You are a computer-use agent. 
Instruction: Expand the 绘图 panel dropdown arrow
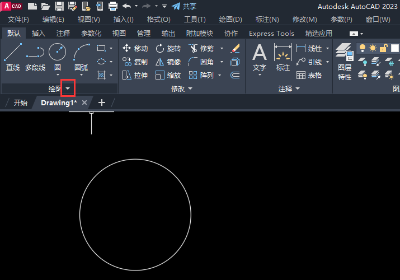[x=68, y=88]
